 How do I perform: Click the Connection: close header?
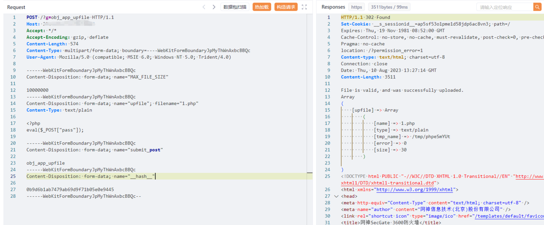pos(364,64)
